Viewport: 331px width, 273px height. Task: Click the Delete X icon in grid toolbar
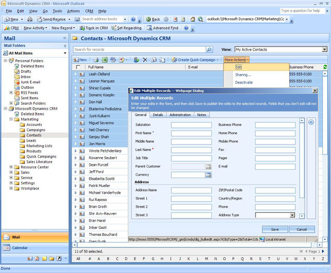(145, 60)
